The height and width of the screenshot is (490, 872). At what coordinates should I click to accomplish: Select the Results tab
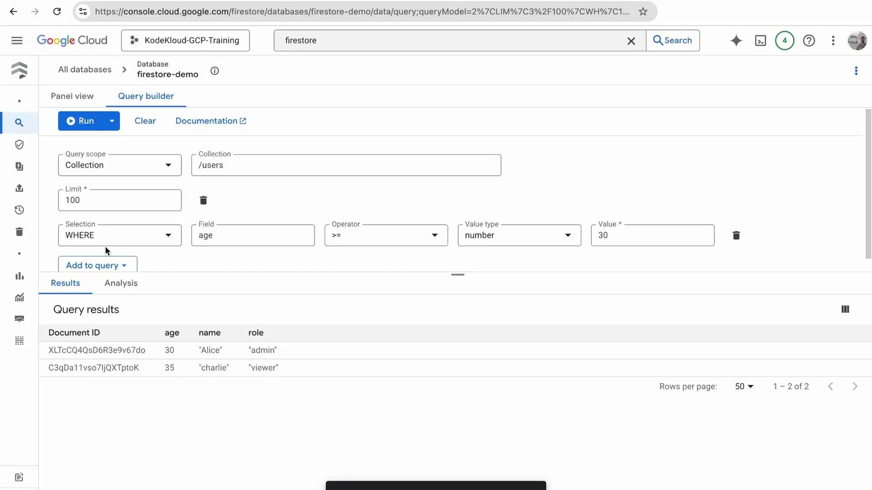pos(65,283)
